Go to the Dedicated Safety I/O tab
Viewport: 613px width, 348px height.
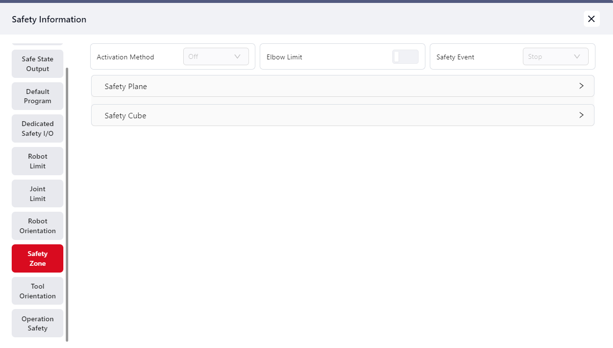[38, 128]
